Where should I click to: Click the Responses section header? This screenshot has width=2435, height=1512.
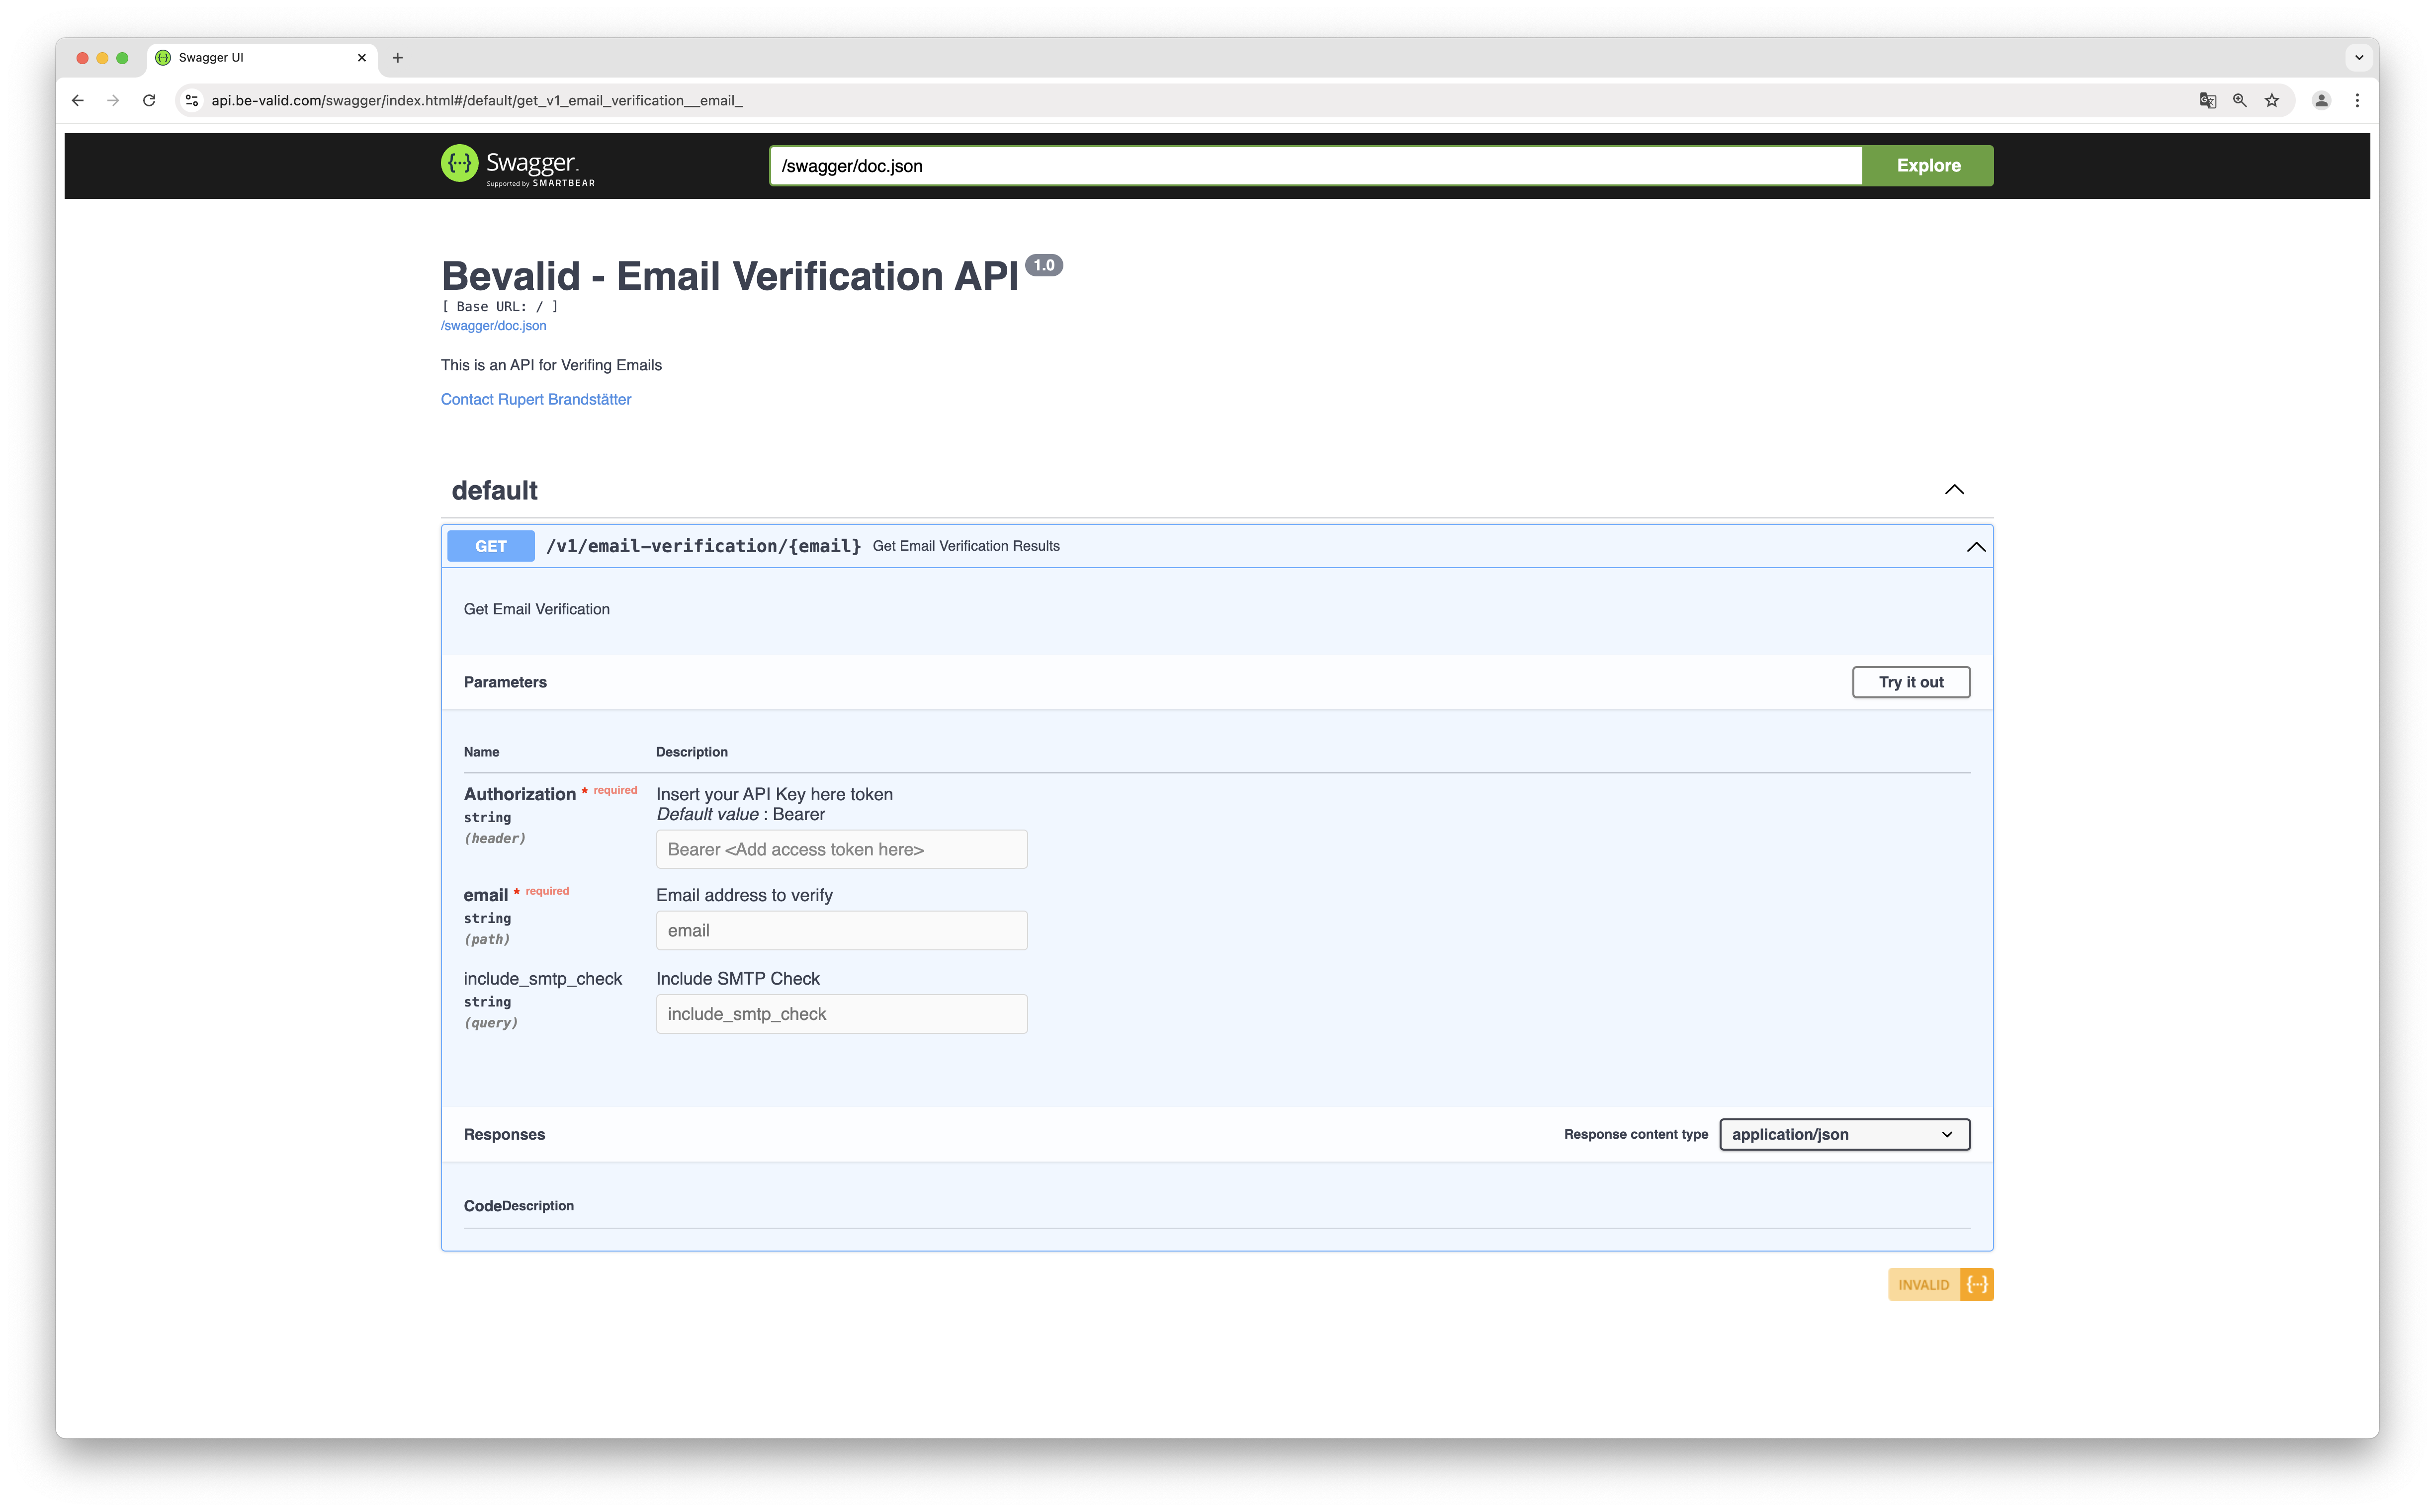point(504,1134)
